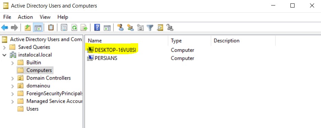Click the Create new user icon

coord(120,27)
